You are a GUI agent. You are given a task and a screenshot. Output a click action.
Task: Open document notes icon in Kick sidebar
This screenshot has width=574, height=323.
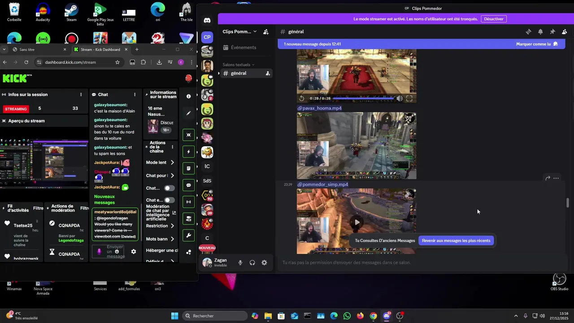point(189,168)
